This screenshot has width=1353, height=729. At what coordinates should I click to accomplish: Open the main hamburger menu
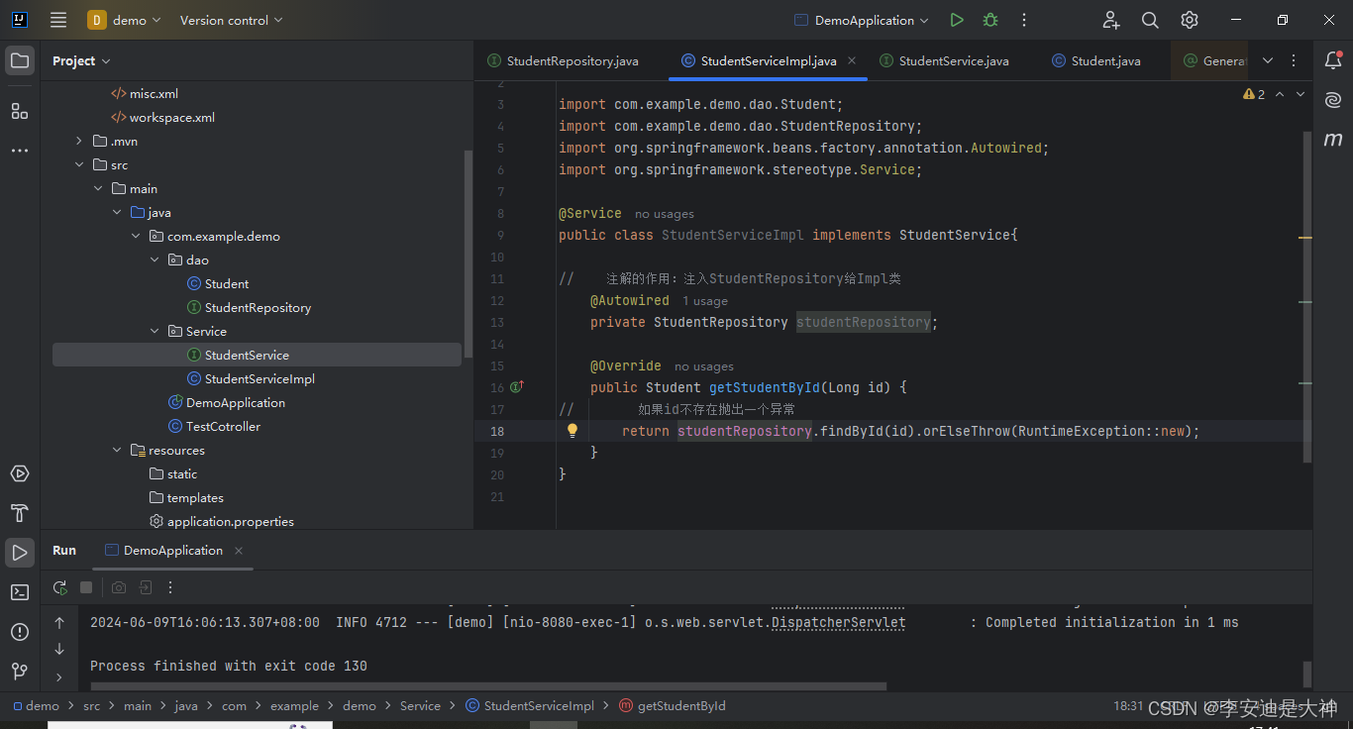pos(58,20)
